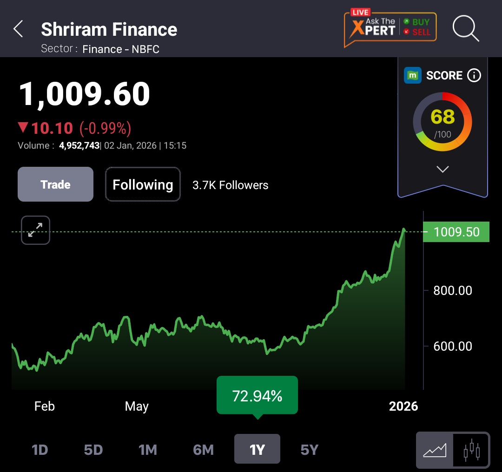This screenshot has height=472, width=502.
Task: Tap the 2026 axis label
Action: click(403, 406)
